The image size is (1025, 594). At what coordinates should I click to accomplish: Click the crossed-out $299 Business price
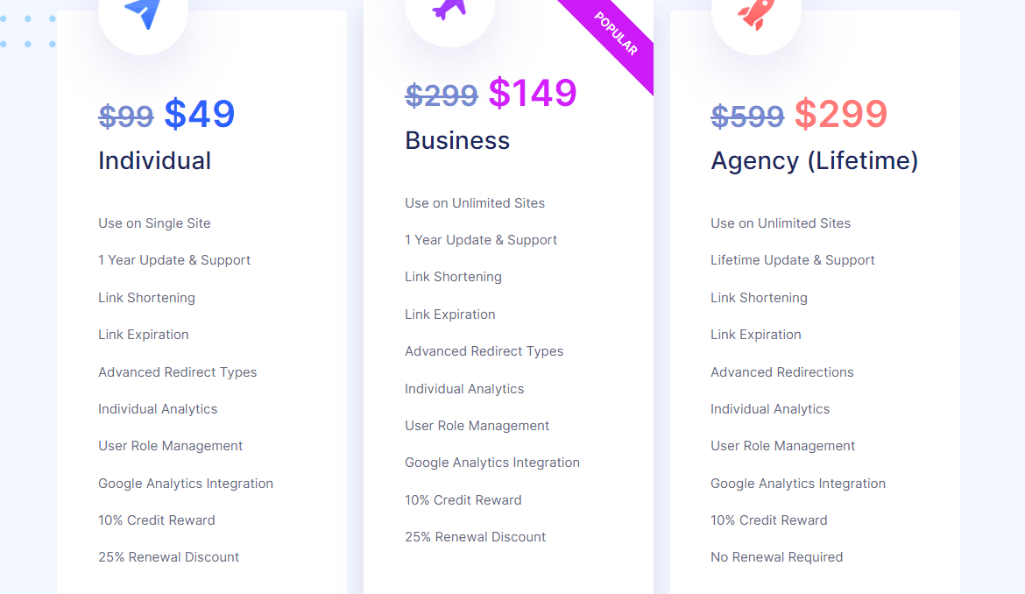(442, 95)
